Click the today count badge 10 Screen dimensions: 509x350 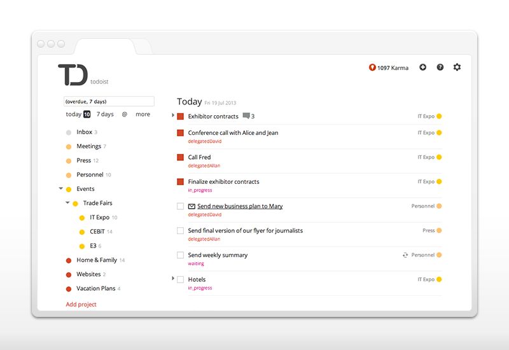pyautogui.click(x=87, y=115)
